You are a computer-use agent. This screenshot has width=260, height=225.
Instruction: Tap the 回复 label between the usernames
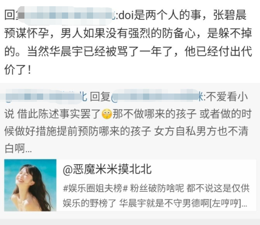(100, 97)
